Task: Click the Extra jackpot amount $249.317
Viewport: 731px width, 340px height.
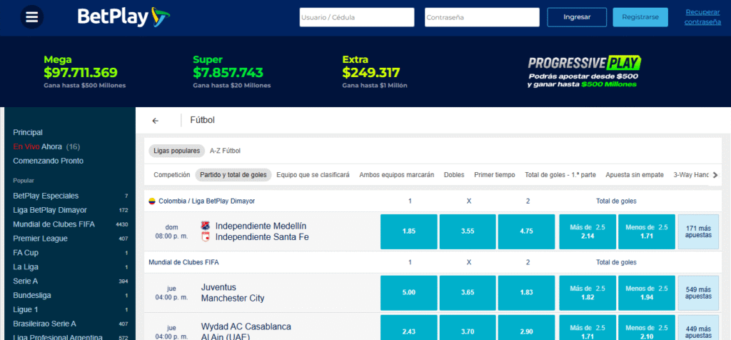Action: (371, 72)
